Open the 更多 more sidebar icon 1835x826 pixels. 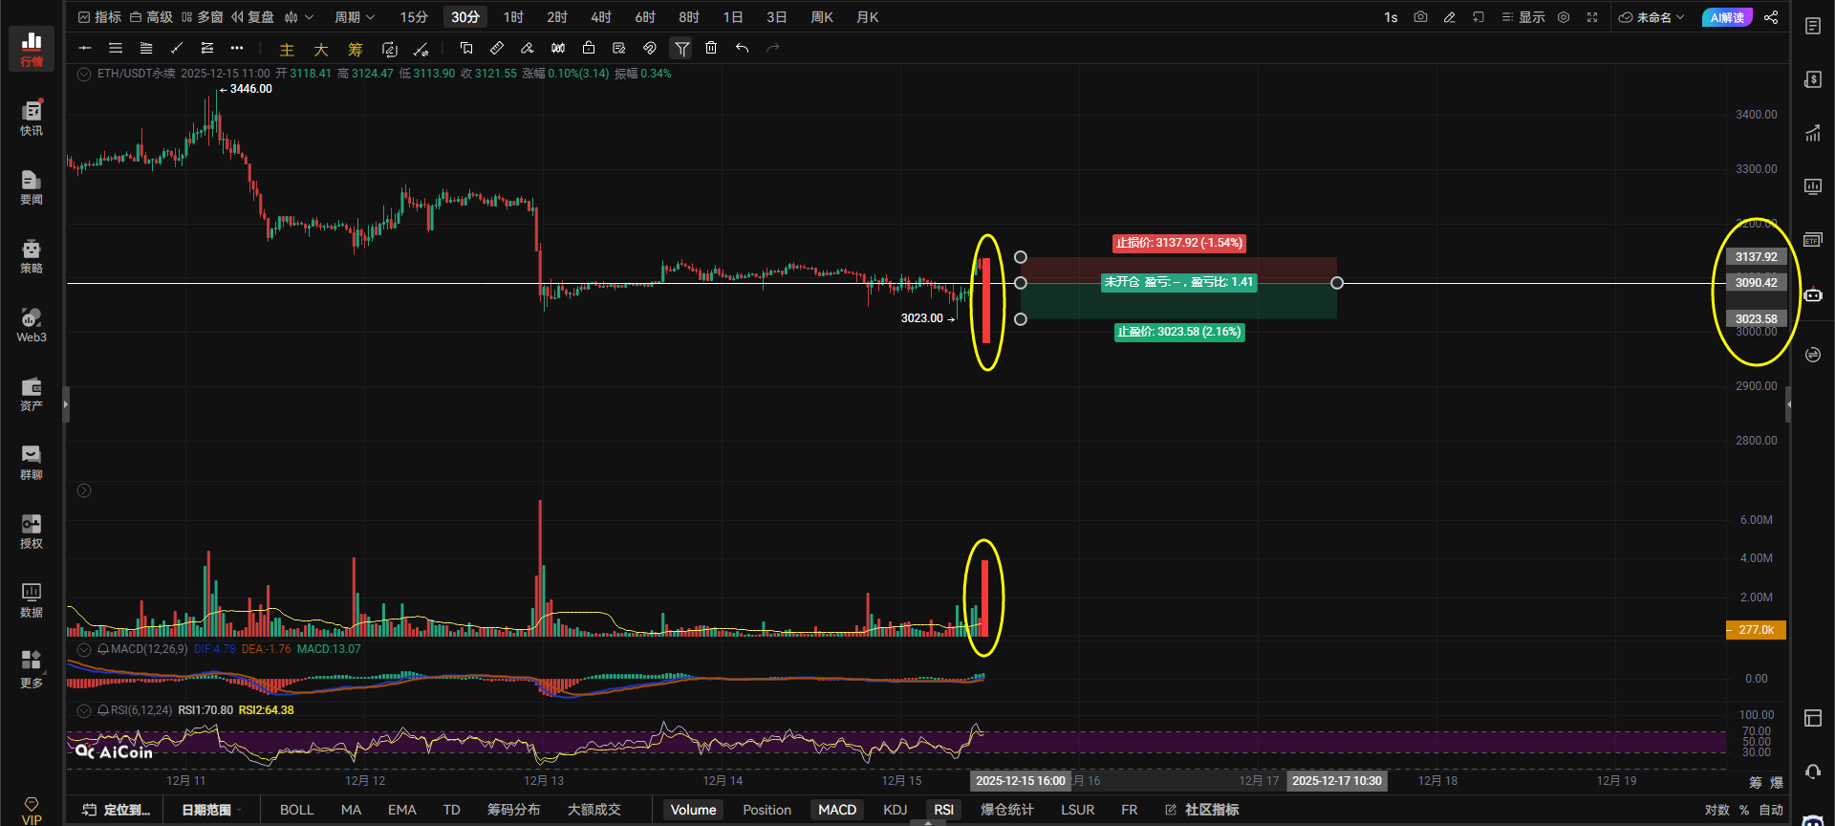32,669
